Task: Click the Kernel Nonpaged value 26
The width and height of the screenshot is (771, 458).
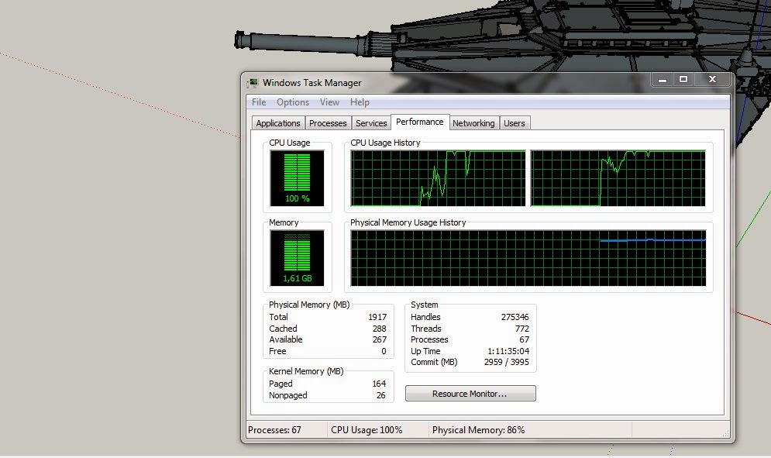Action: tap(381, 395)
